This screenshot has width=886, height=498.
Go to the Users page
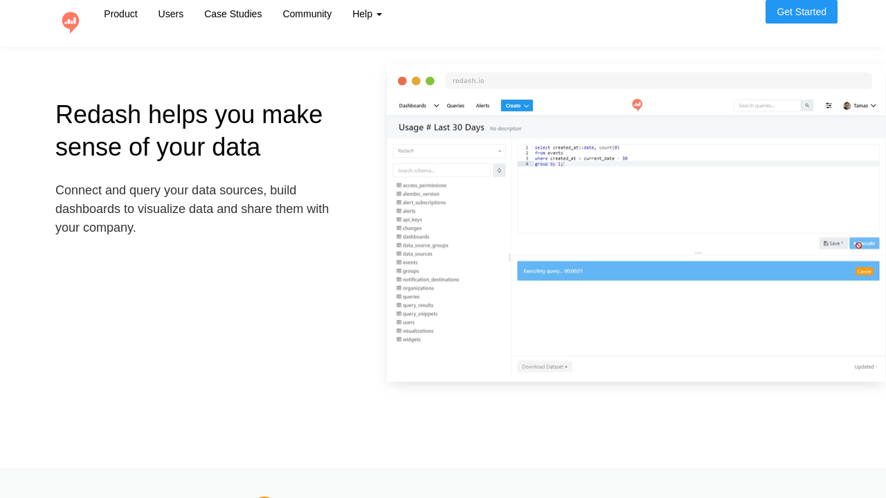tap(171, 14)
